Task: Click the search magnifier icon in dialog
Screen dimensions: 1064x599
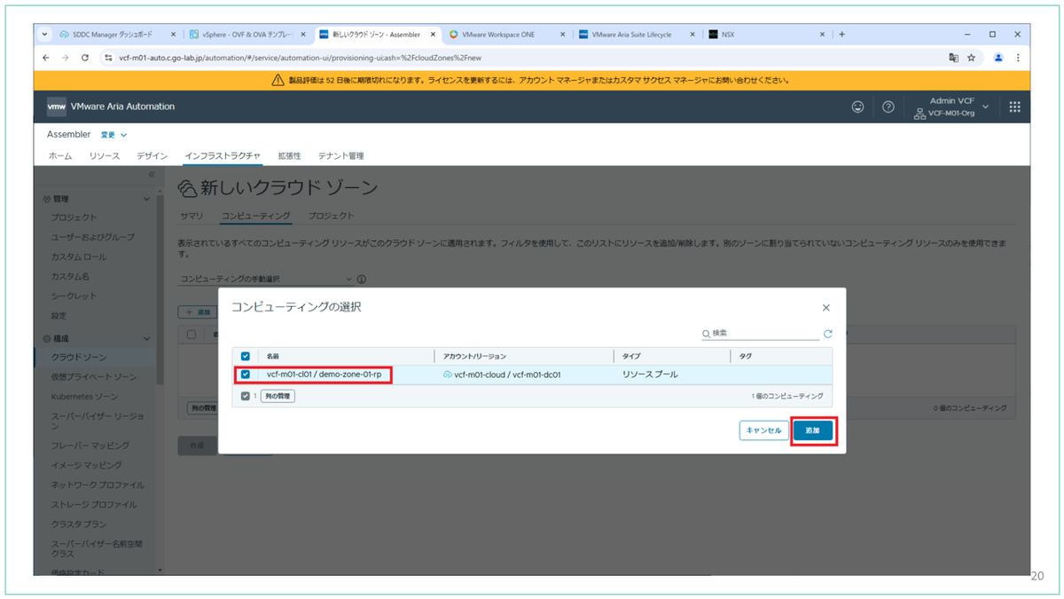Action: tap(707, 334)
